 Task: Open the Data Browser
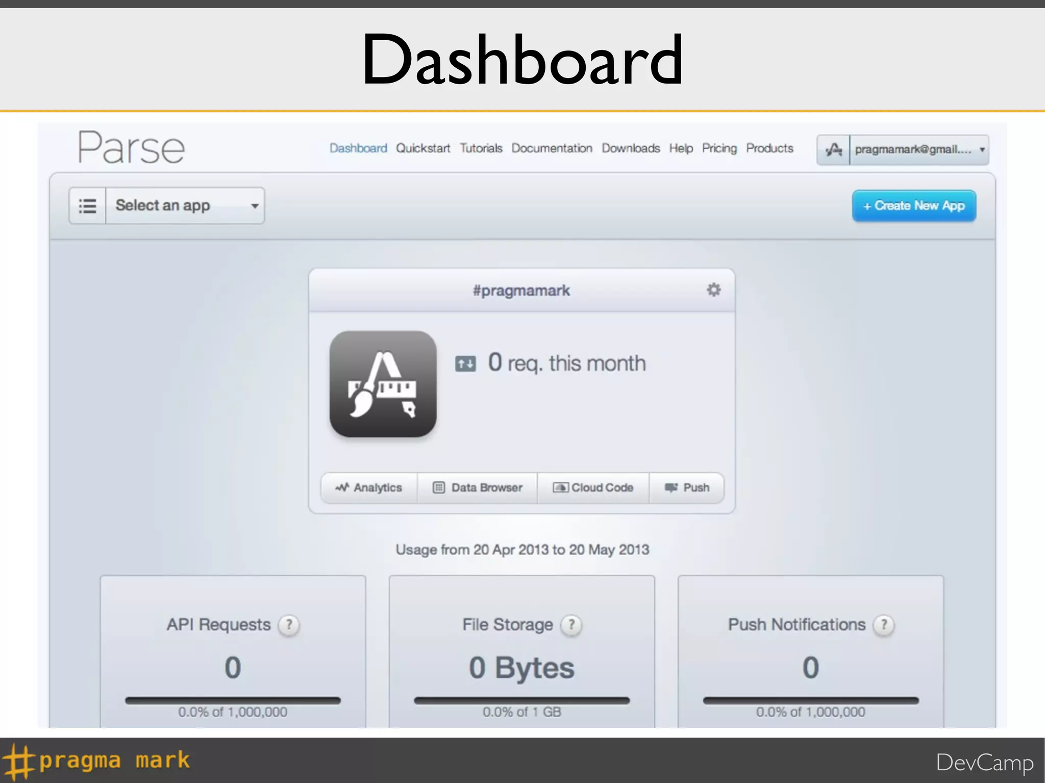click(x=478, y=488)
